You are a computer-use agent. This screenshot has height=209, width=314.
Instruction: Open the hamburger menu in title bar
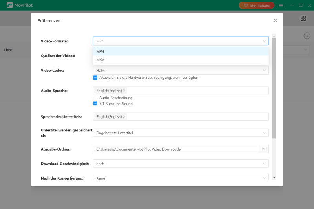[281, 5]
